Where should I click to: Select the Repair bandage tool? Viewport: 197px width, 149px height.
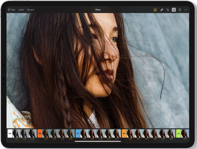(x=162, y=10)
